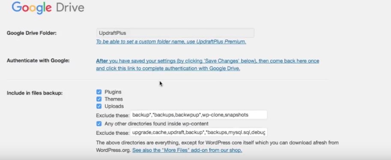Click the 'Authenticate with Google:' label
This screenshot has width=391, height=160.
tap(38, 61)
